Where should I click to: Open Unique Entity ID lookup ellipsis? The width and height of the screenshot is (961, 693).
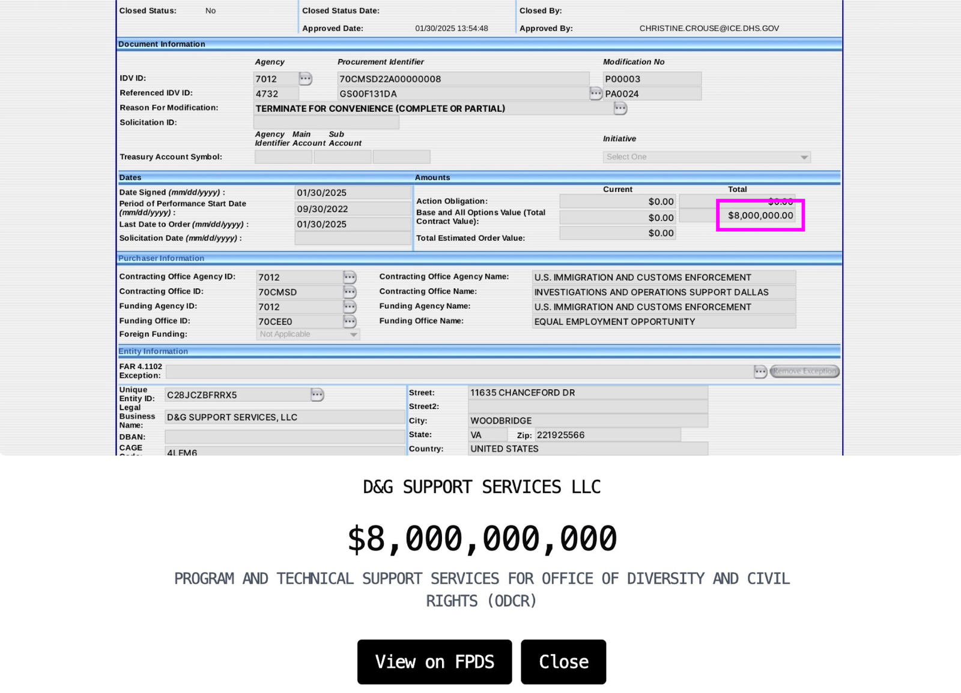317,395
